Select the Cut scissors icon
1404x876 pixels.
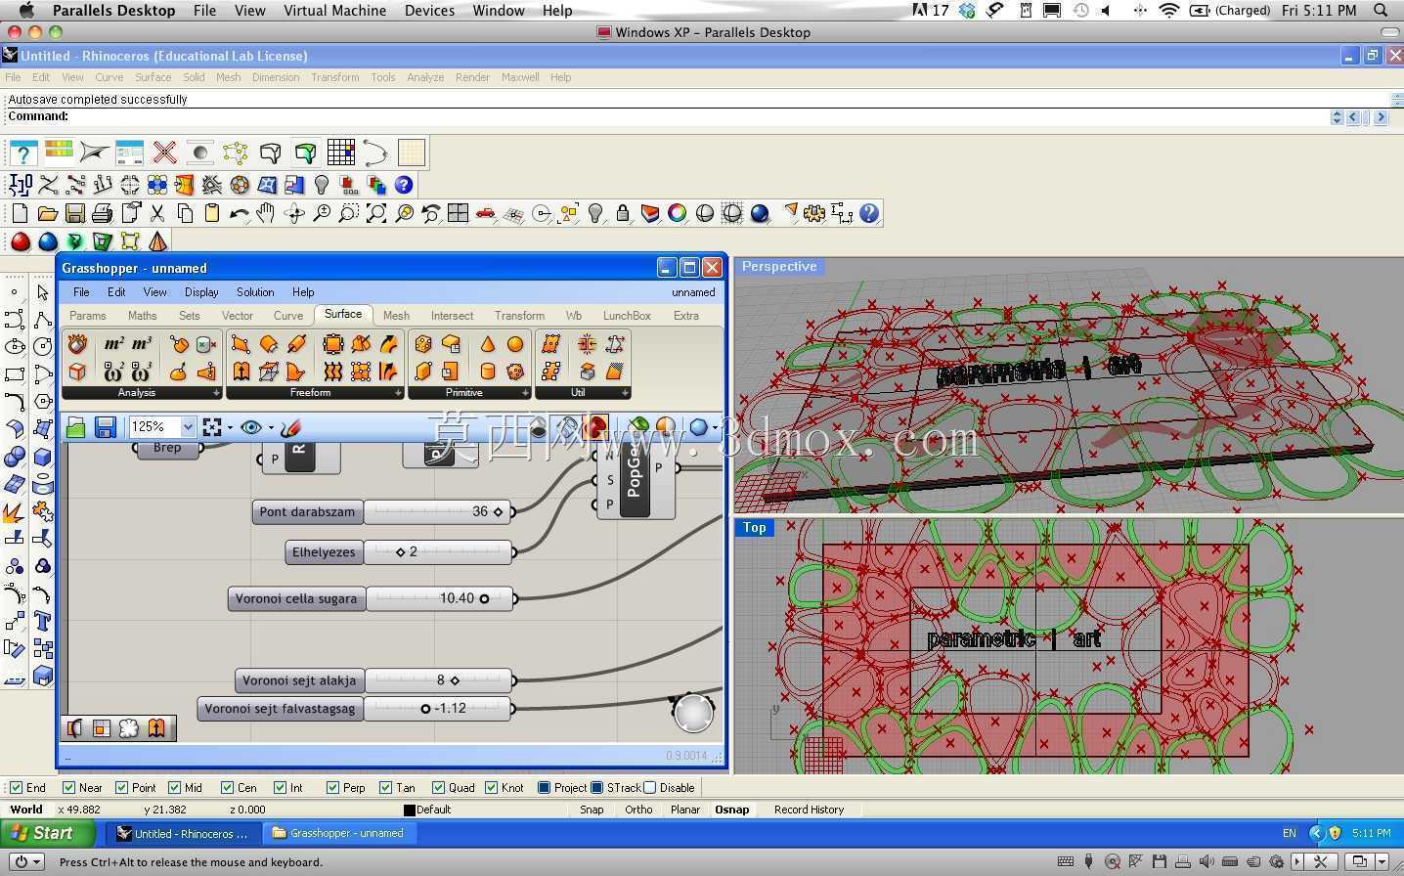pos(157,213)
